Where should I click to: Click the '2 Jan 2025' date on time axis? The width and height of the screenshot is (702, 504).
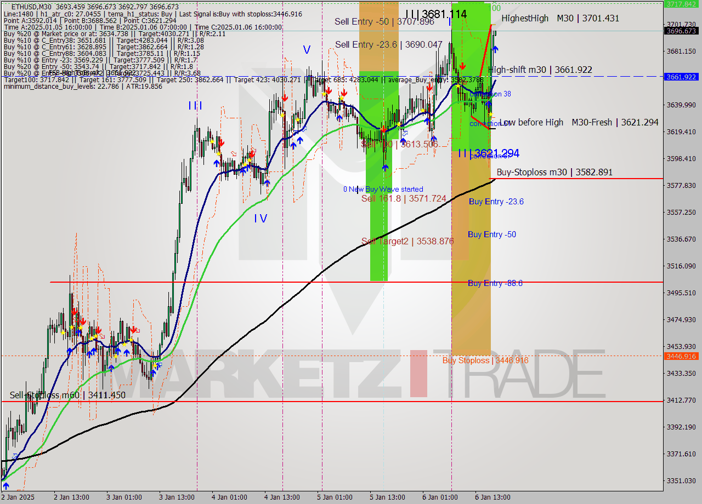click(x=18, y=497)
